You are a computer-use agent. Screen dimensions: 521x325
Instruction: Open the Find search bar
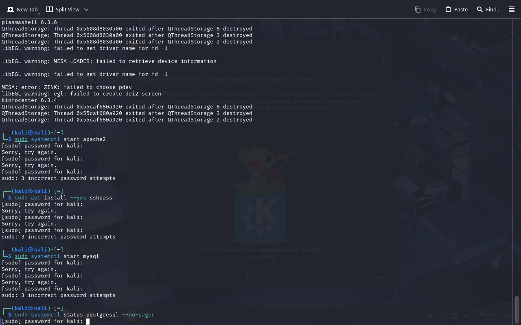pos(488,9)
